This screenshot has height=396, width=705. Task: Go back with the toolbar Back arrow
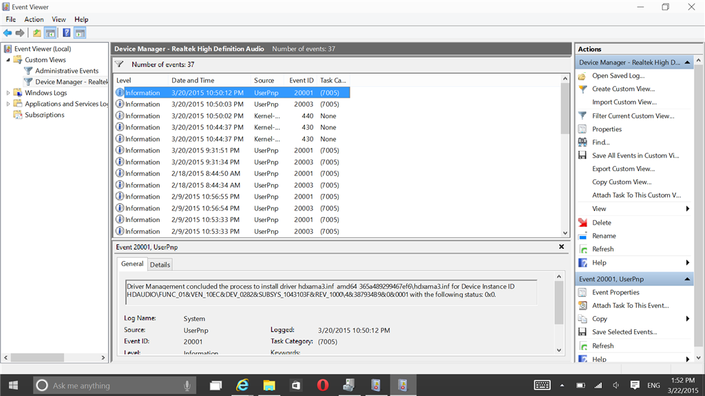click(x=8, y=33)
